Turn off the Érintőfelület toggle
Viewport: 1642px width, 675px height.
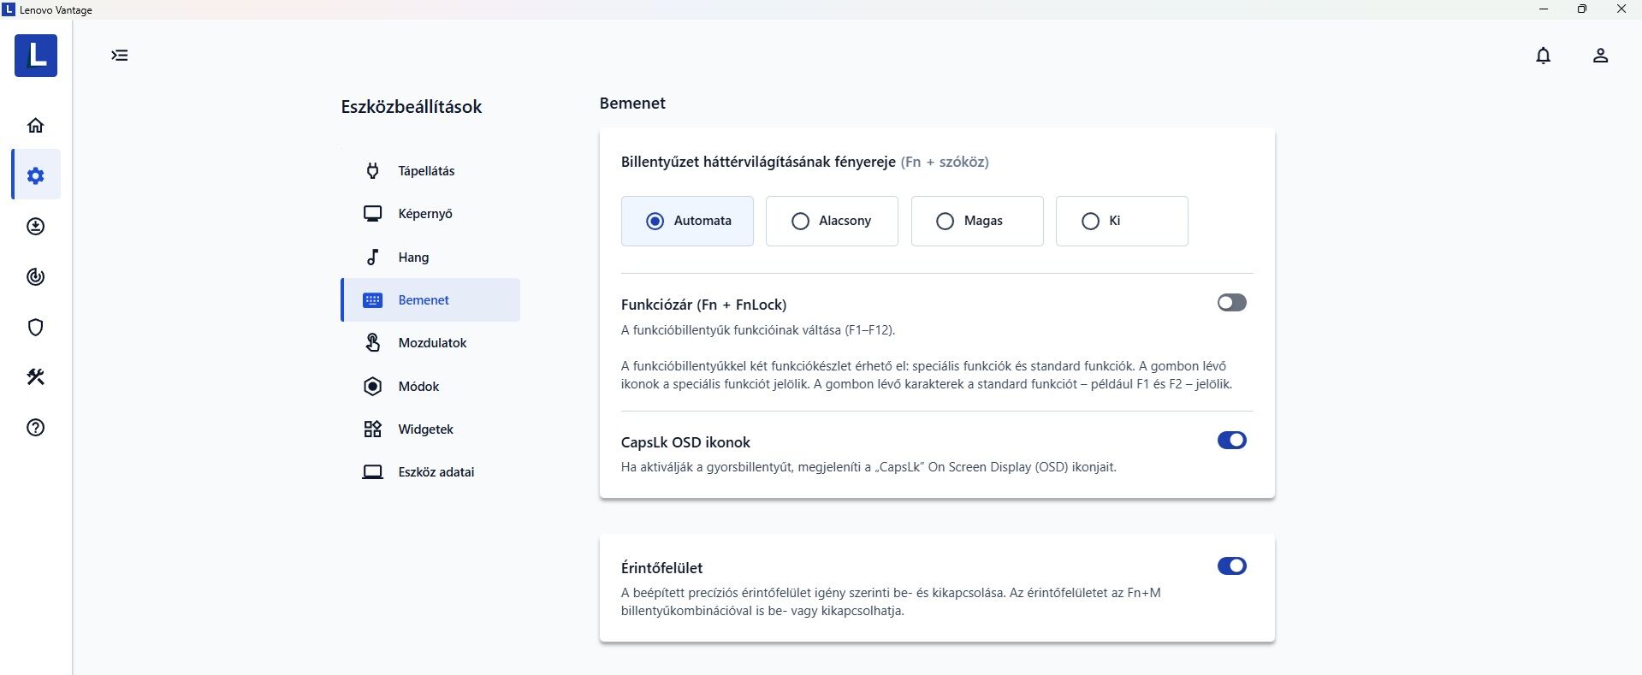tap(1231, 566)
